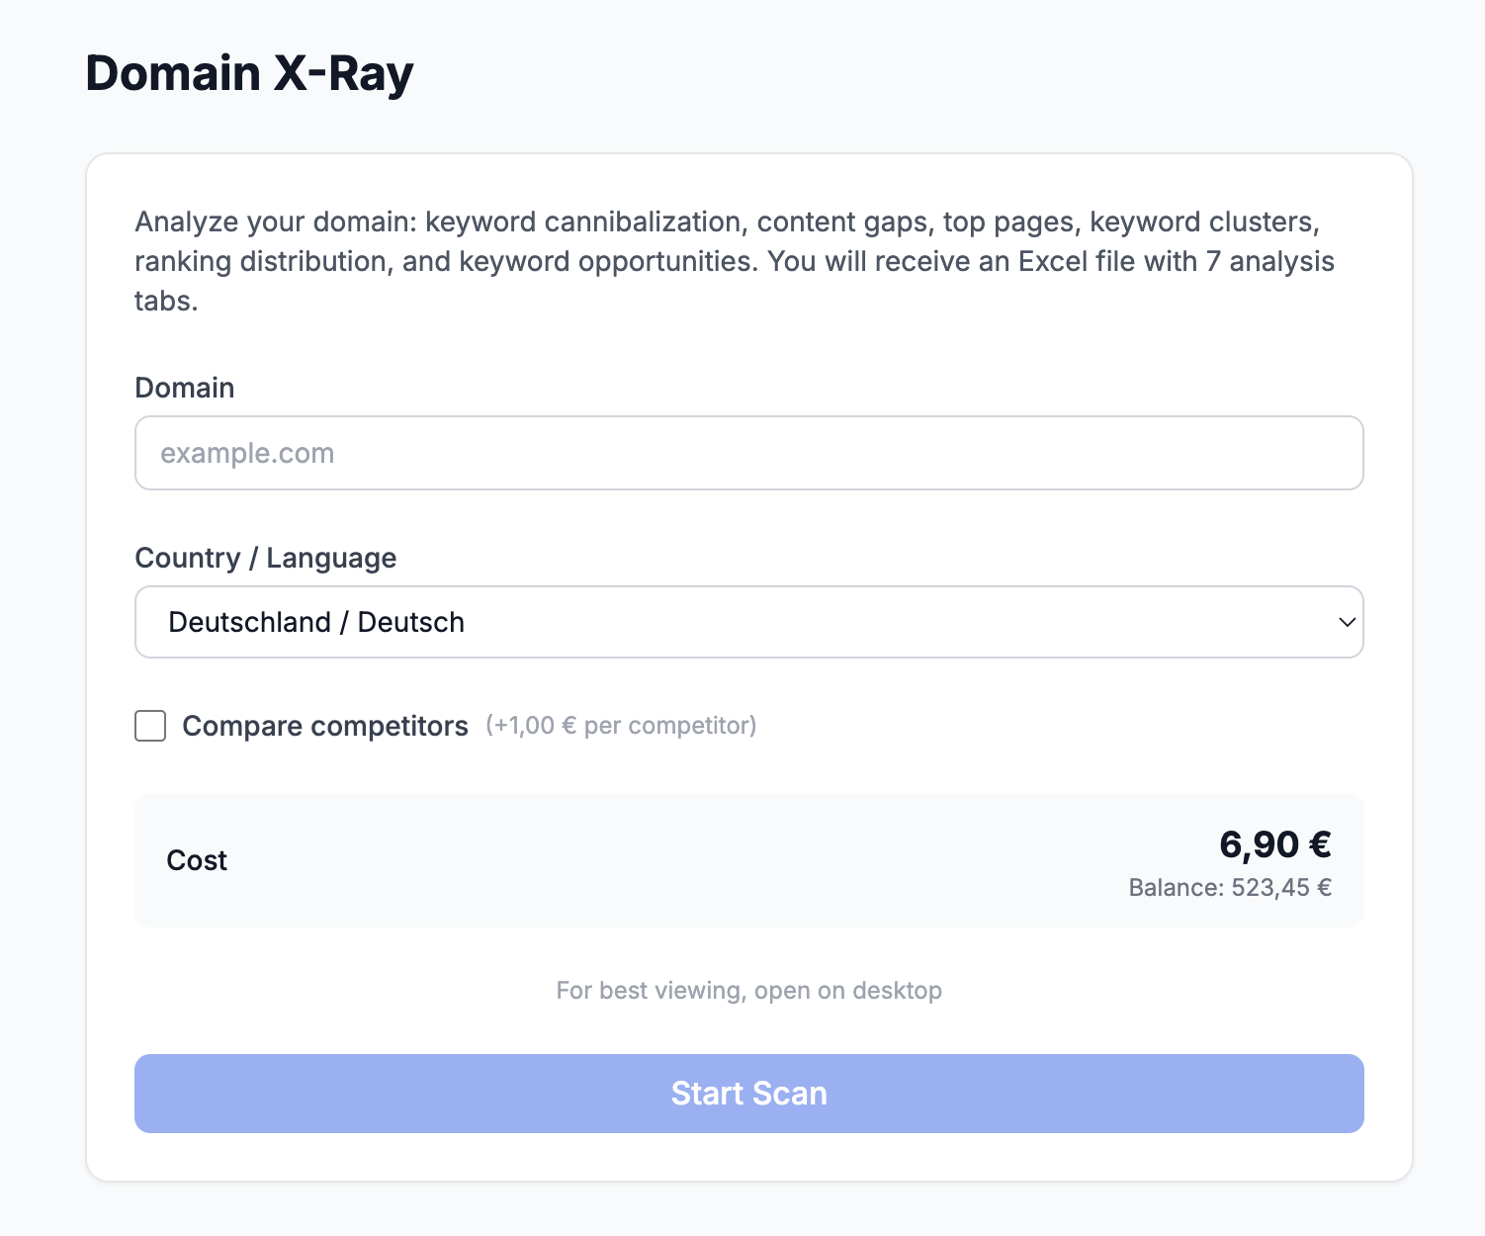Click the Cost summary box
The height and width of the screenshot is (1236, 1485).
coord(692,860)
